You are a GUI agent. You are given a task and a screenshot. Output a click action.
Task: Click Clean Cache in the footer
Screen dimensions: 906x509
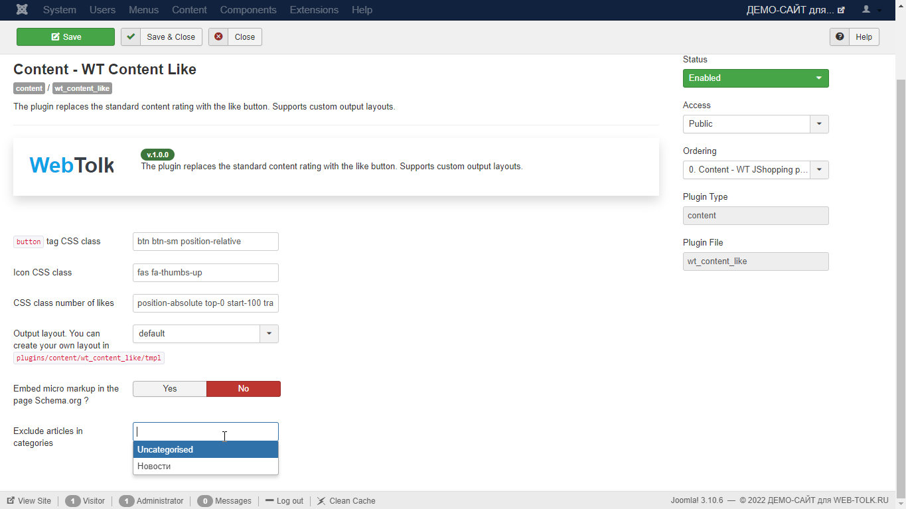[x=346, y=501]
